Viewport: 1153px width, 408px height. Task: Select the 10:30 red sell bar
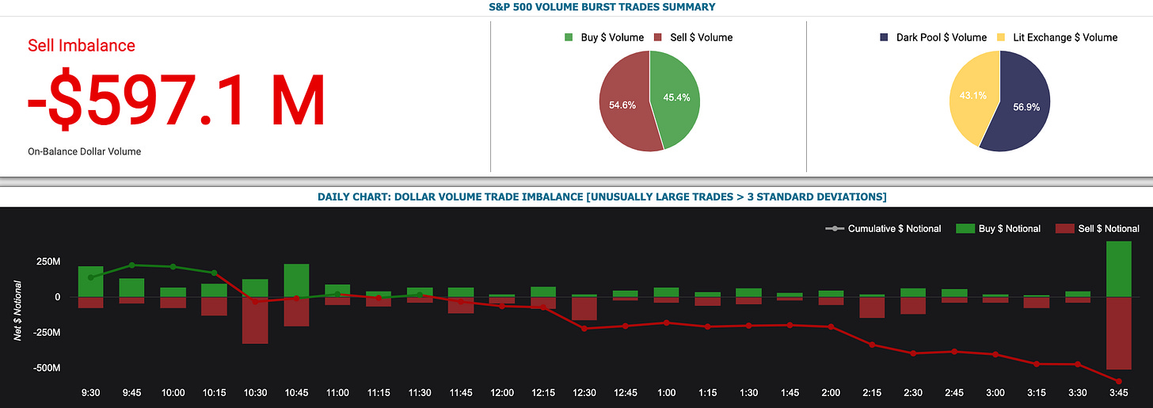[x=255, y=320]
